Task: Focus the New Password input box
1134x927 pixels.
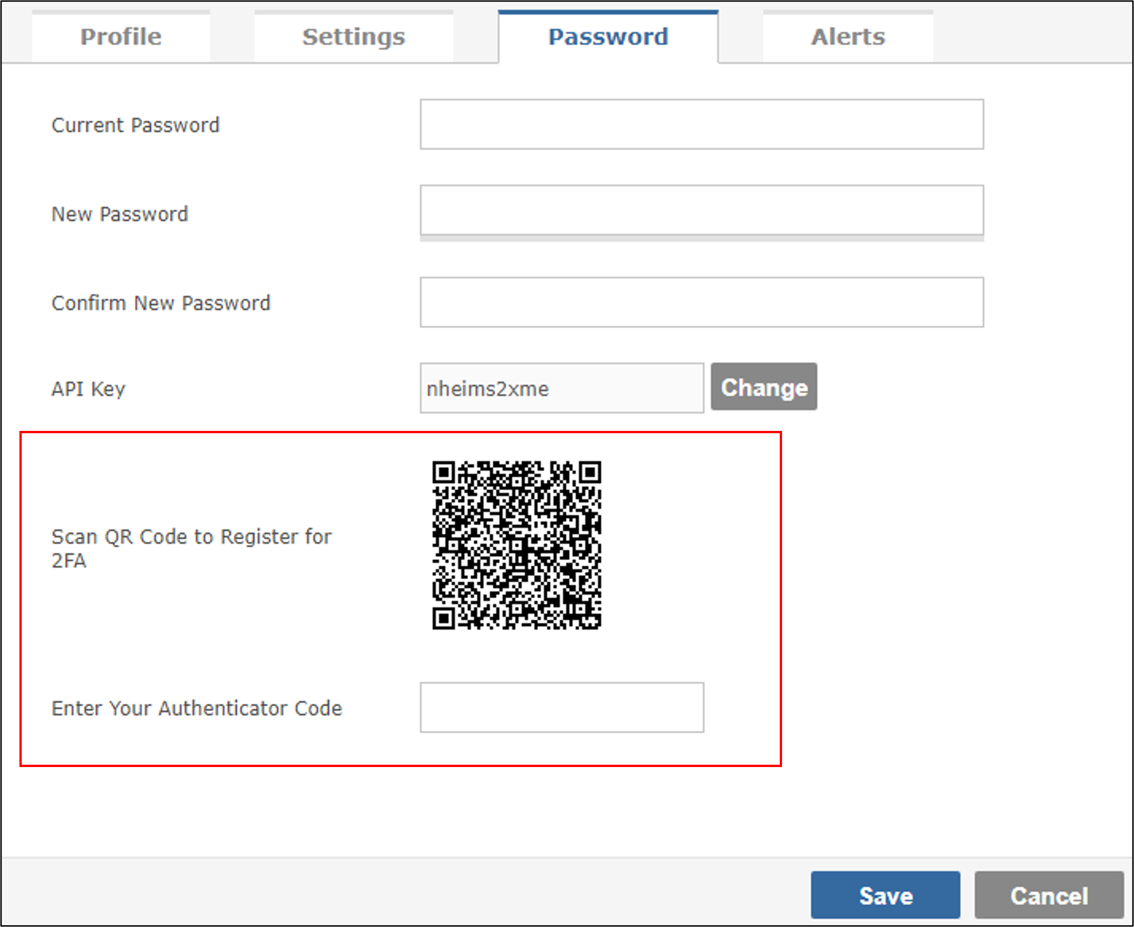Action: [x=701, y=210]
